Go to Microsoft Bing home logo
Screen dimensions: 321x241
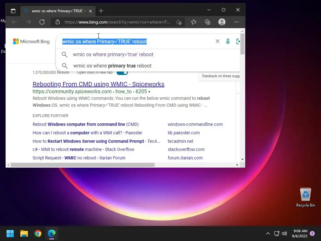click(31, 41)
